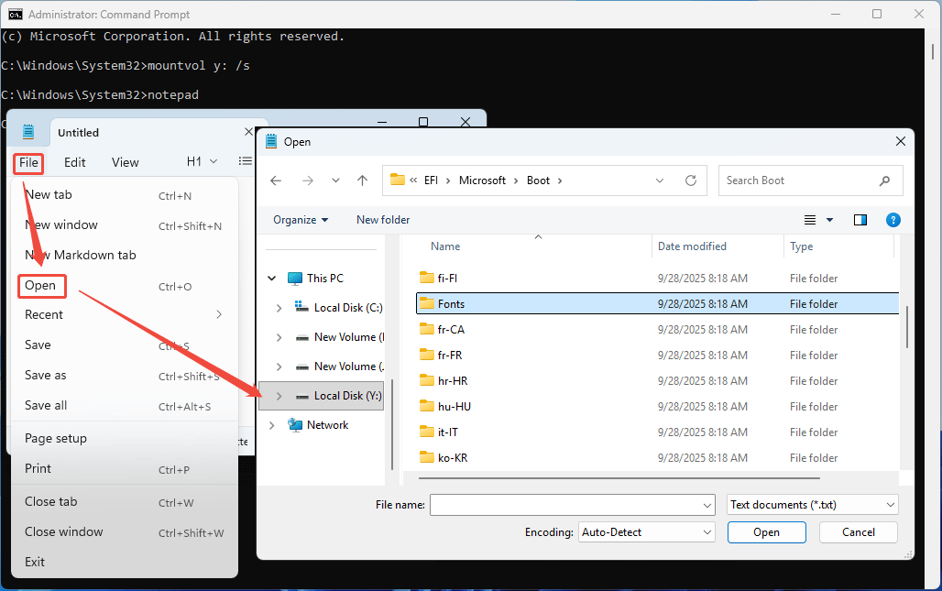
Task: Select the bulleted list icon in Notepad toolbar
Action: pos(245,160)
